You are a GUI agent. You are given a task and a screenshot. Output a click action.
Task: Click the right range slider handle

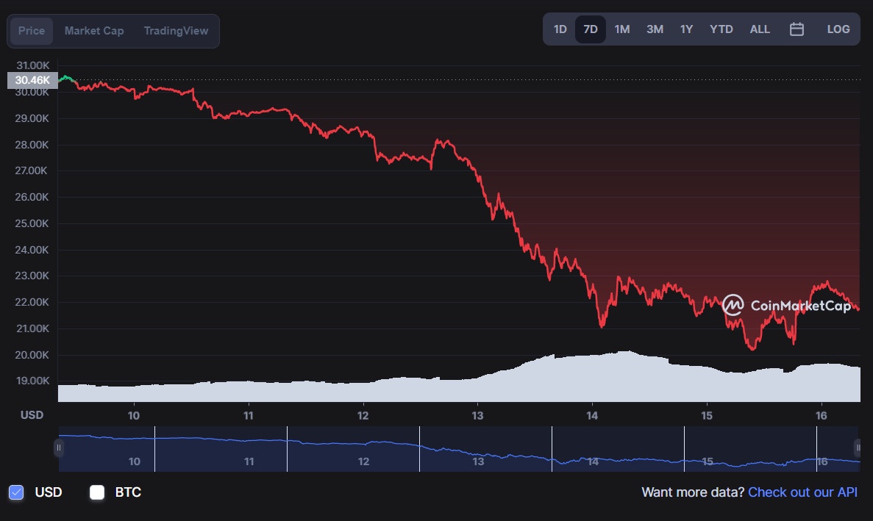pyautogui.click(x=857, y=448)
